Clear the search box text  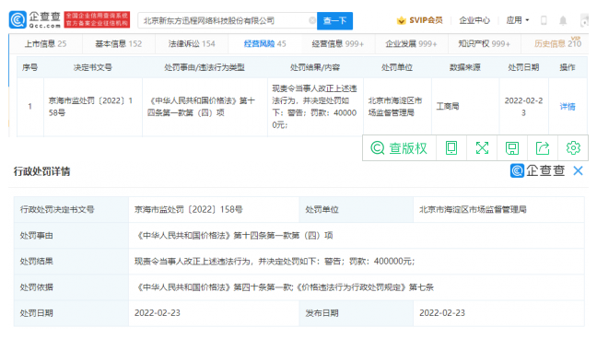click(311, 20)
